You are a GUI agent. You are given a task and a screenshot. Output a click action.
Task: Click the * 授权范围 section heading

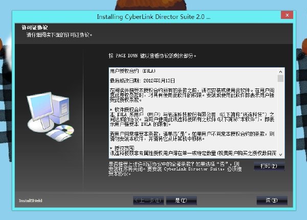(x=122, y=148)
